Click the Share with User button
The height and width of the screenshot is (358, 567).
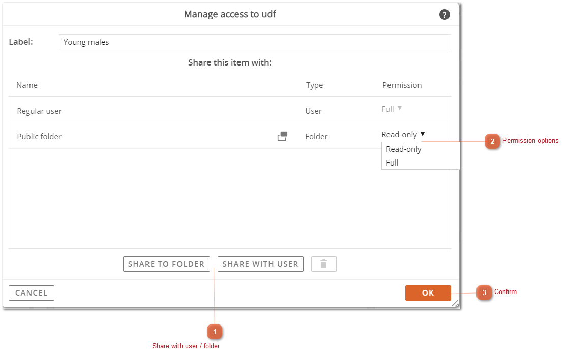[260, 264]
